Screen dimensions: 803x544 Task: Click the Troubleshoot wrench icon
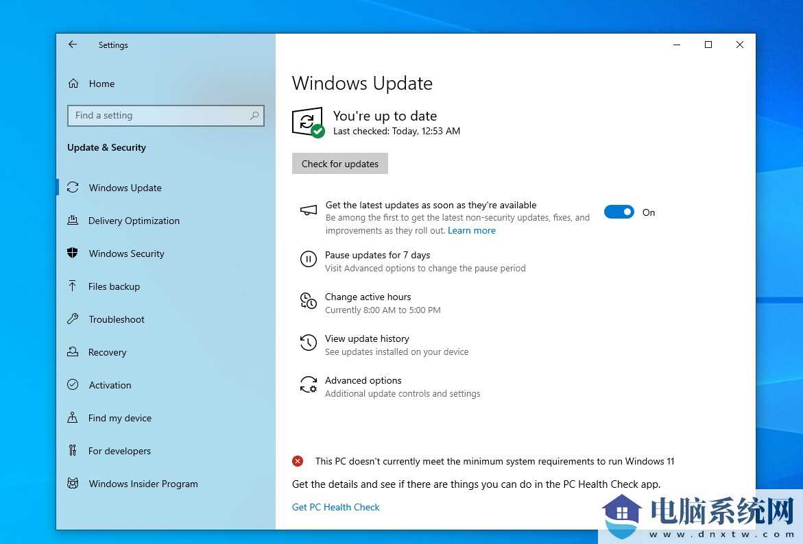coord(73,319)
